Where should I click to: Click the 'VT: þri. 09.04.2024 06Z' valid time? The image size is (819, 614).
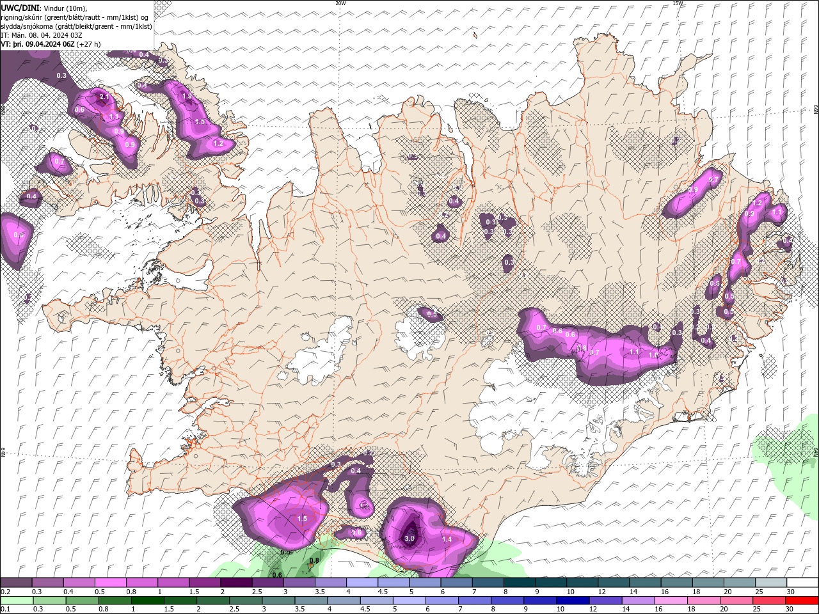[x=38, y=44]
